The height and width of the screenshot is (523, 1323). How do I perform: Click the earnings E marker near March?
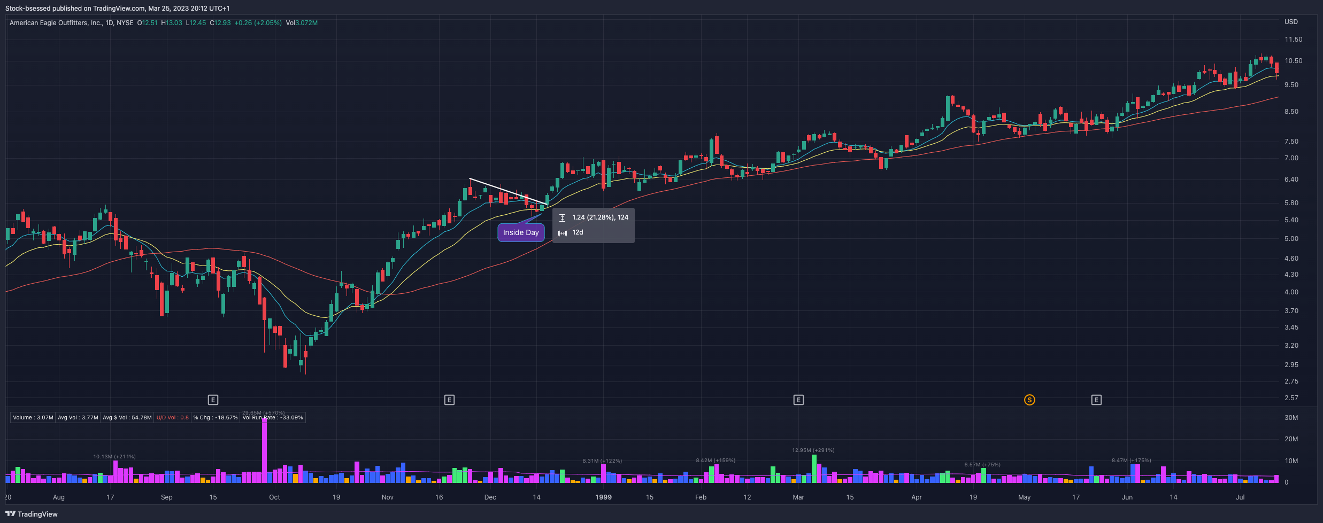[799, 399]
